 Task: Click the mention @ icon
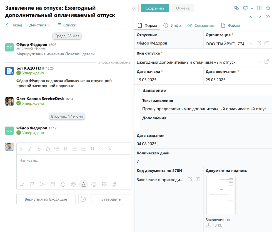coord(73,184)
